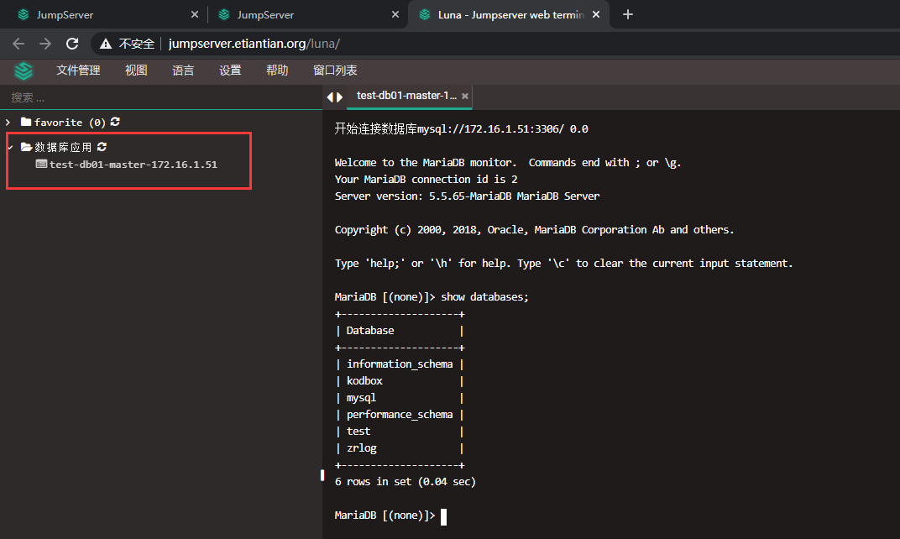Click the 搜索 search field
The image size is (900, 539).
pyautogui.click(x=160, y=97)
